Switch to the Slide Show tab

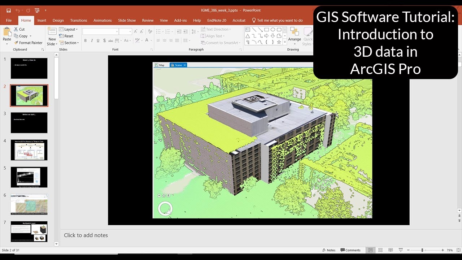[127, 20]
